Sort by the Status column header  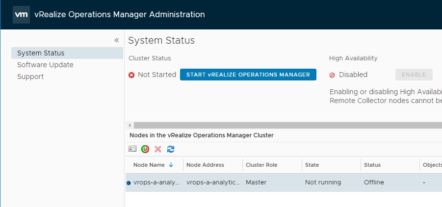[372, 165]
